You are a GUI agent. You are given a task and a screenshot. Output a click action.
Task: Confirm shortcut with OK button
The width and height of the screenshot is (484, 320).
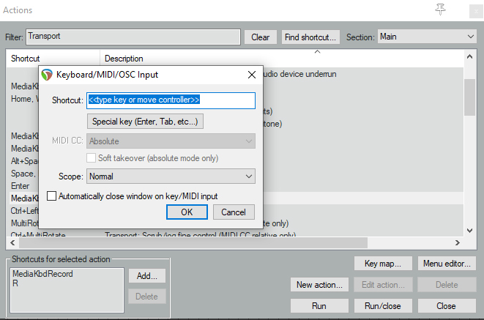187,212
